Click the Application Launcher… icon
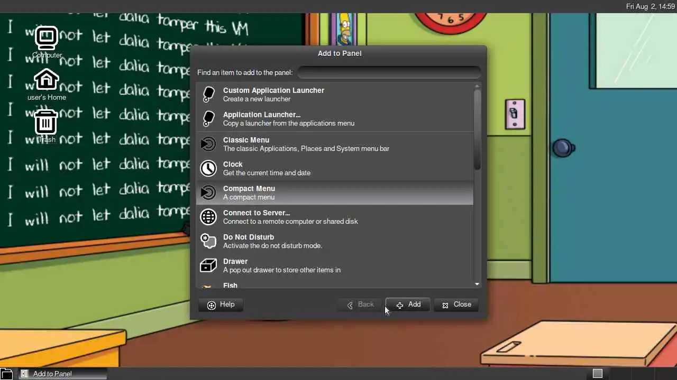 click(208, 119)
